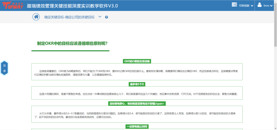Select the OKR的O要能支撑战略 green heading
The height and width of the screenshot is (130, 277).
click(137, 61)
